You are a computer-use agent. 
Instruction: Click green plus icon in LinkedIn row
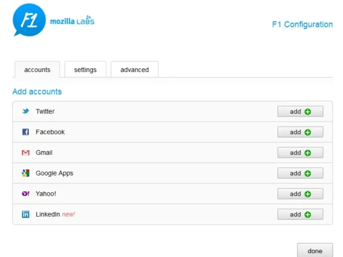[x=307, y=215]
